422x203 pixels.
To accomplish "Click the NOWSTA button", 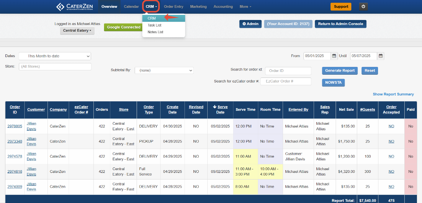I will tap(333, 83).
